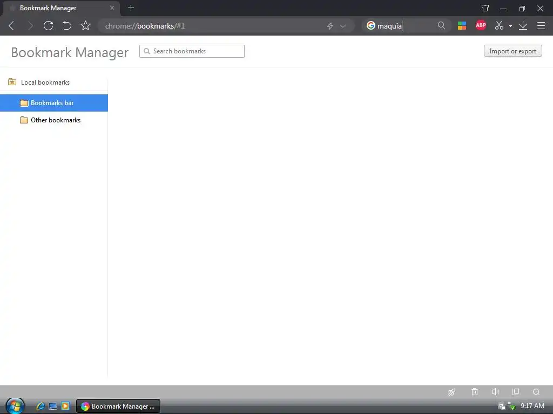Image resolution: width=553 pixels, height=414 pixels.
Task: Click the 9:17 AM system clock
Action: pyautogui.click(x=532, y=406)
